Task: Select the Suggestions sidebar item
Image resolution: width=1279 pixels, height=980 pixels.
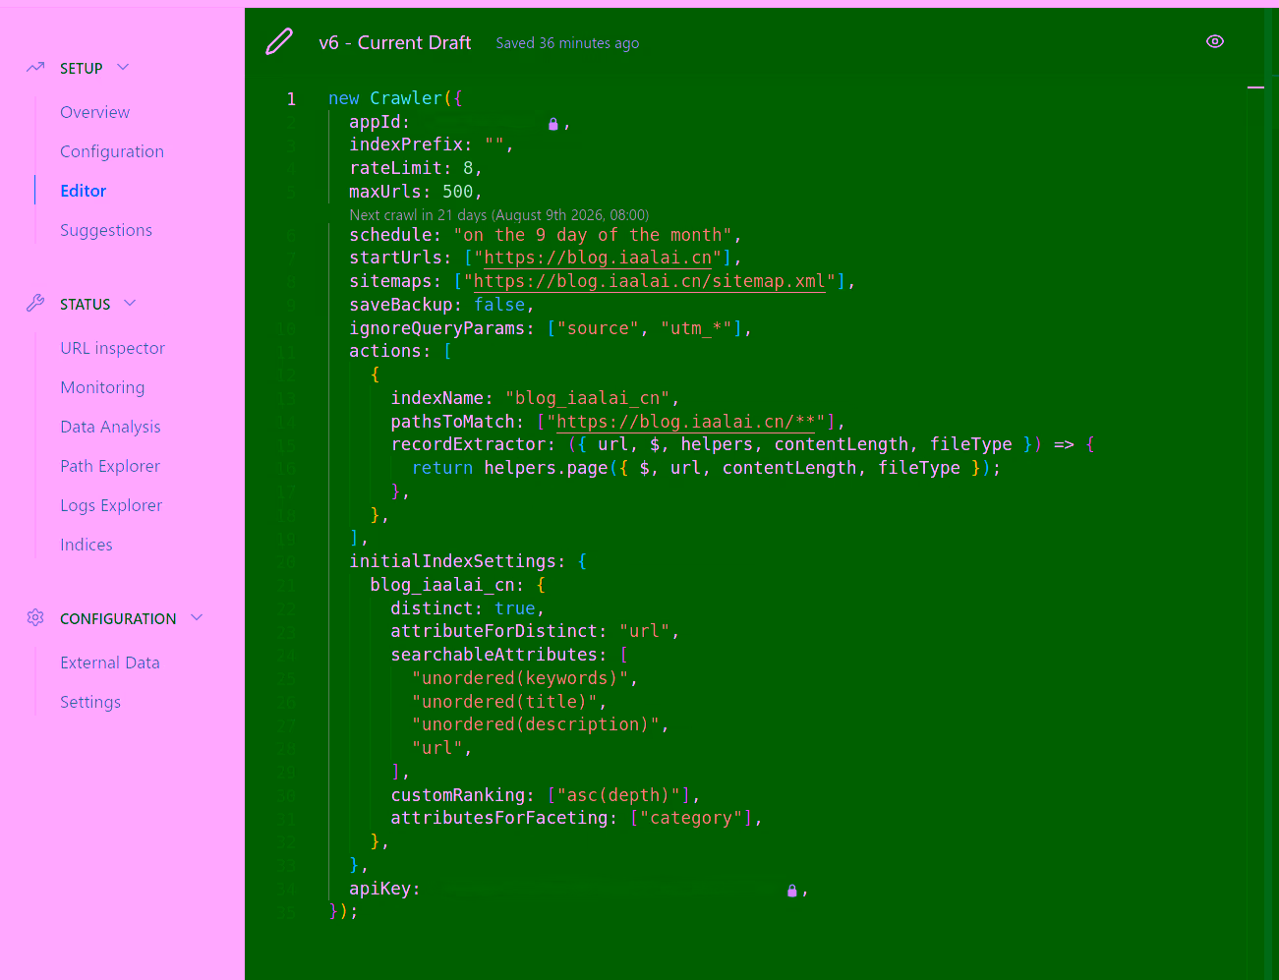Action: (x=106, y=230)
